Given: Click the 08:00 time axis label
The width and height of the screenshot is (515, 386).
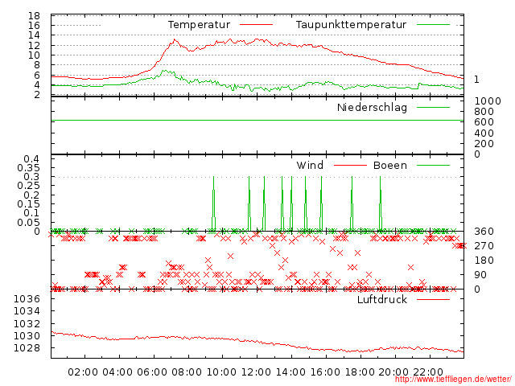Looking at the screenshot, I should [x=187, y=372].
